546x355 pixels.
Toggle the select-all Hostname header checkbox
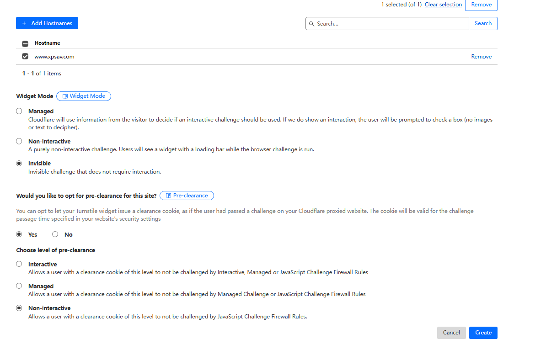(25, 43)
